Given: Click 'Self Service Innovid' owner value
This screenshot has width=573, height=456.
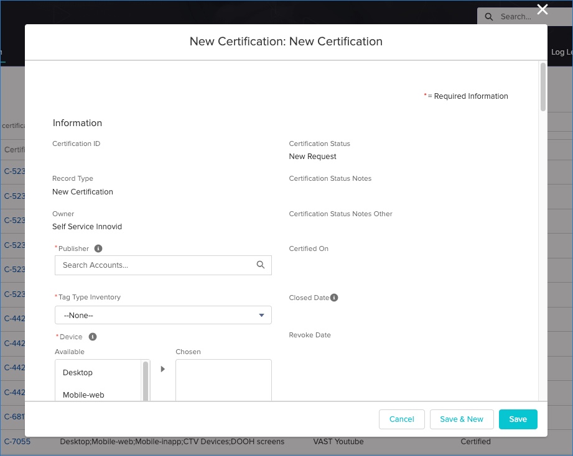Looking at the screenshot, I should [87, 227].
